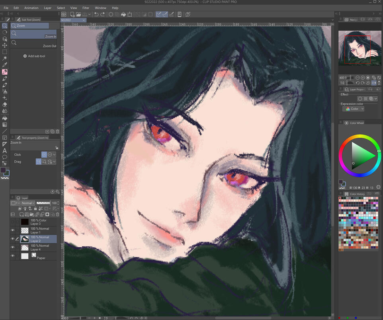Select the Eyedropper tool

point(5,65)
